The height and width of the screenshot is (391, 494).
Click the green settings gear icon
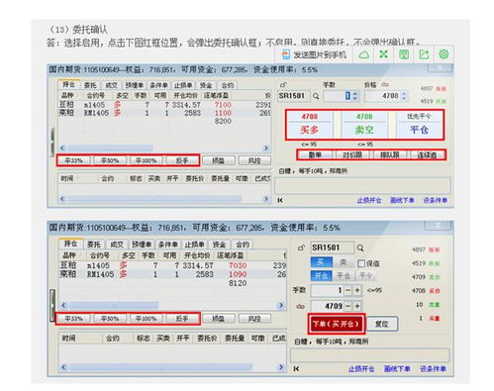[444, 54]
